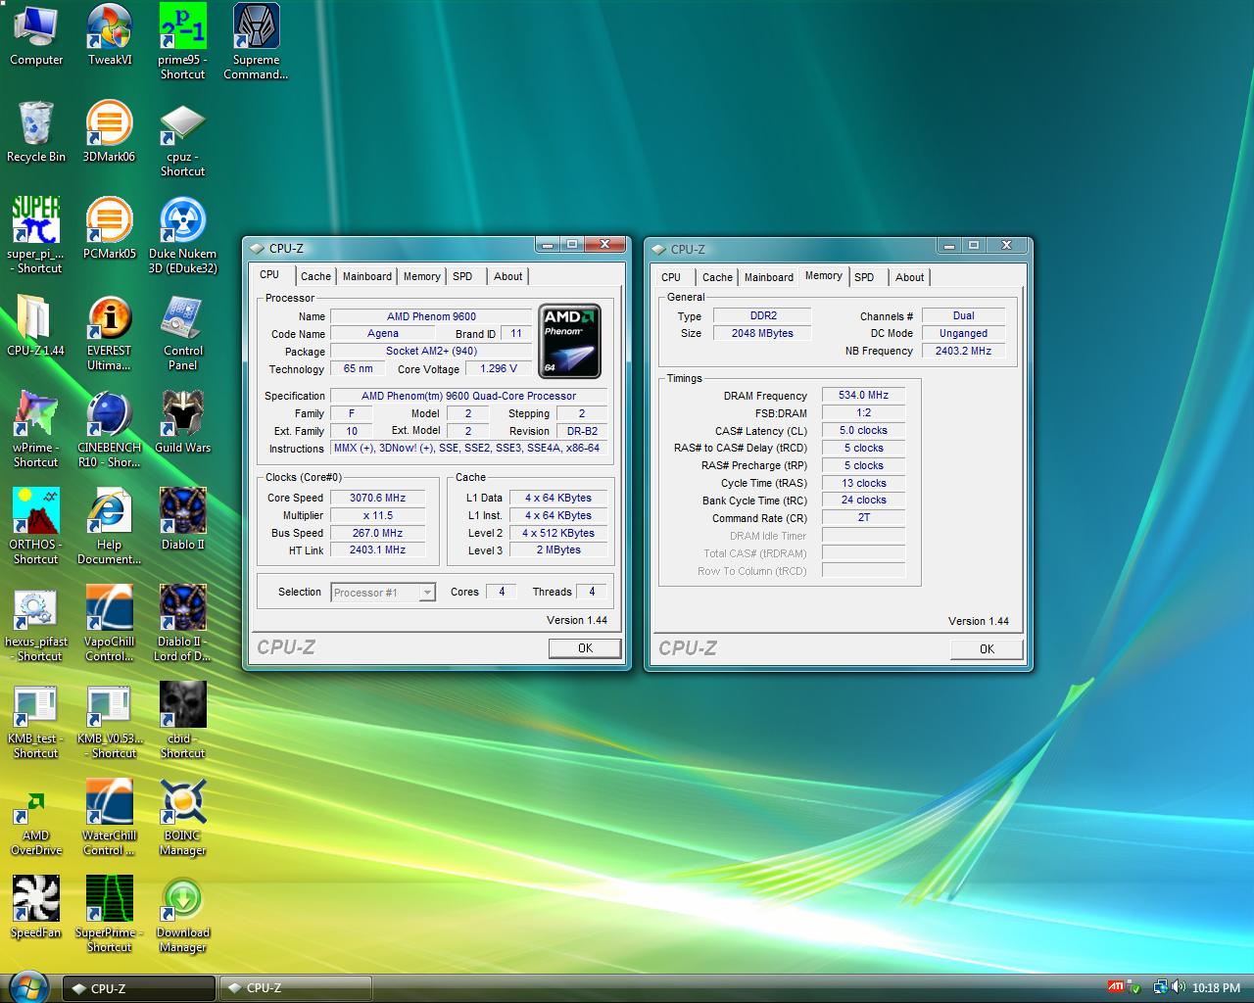Click the network tray icon
1254x1003 pixels.
(x=1160, y=987)
